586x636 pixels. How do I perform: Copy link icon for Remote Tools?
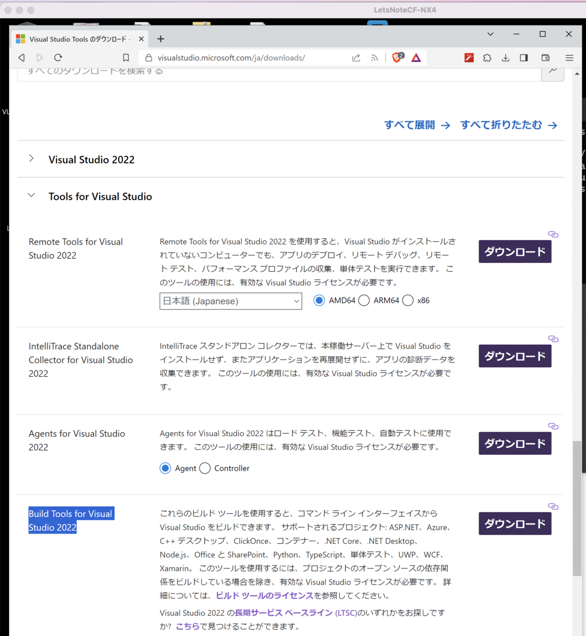pos(553,234)
